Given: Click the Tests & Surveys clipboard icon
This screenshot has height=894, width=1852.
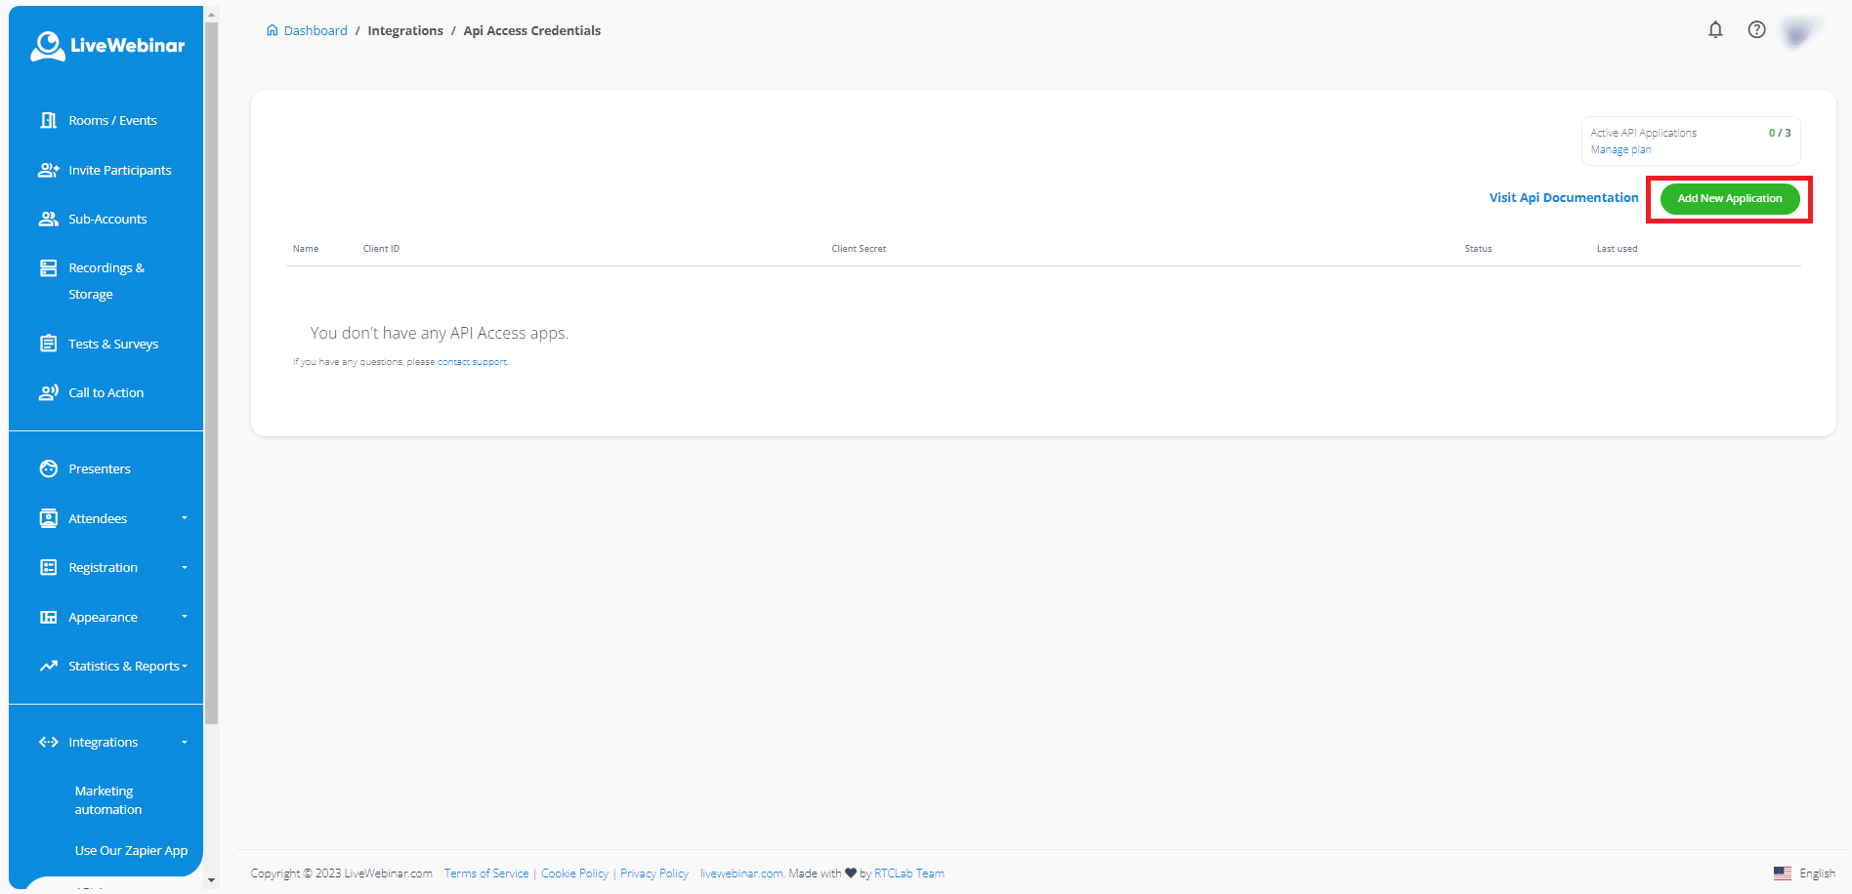Looking at the screenshot, I should tap(48, 344).
